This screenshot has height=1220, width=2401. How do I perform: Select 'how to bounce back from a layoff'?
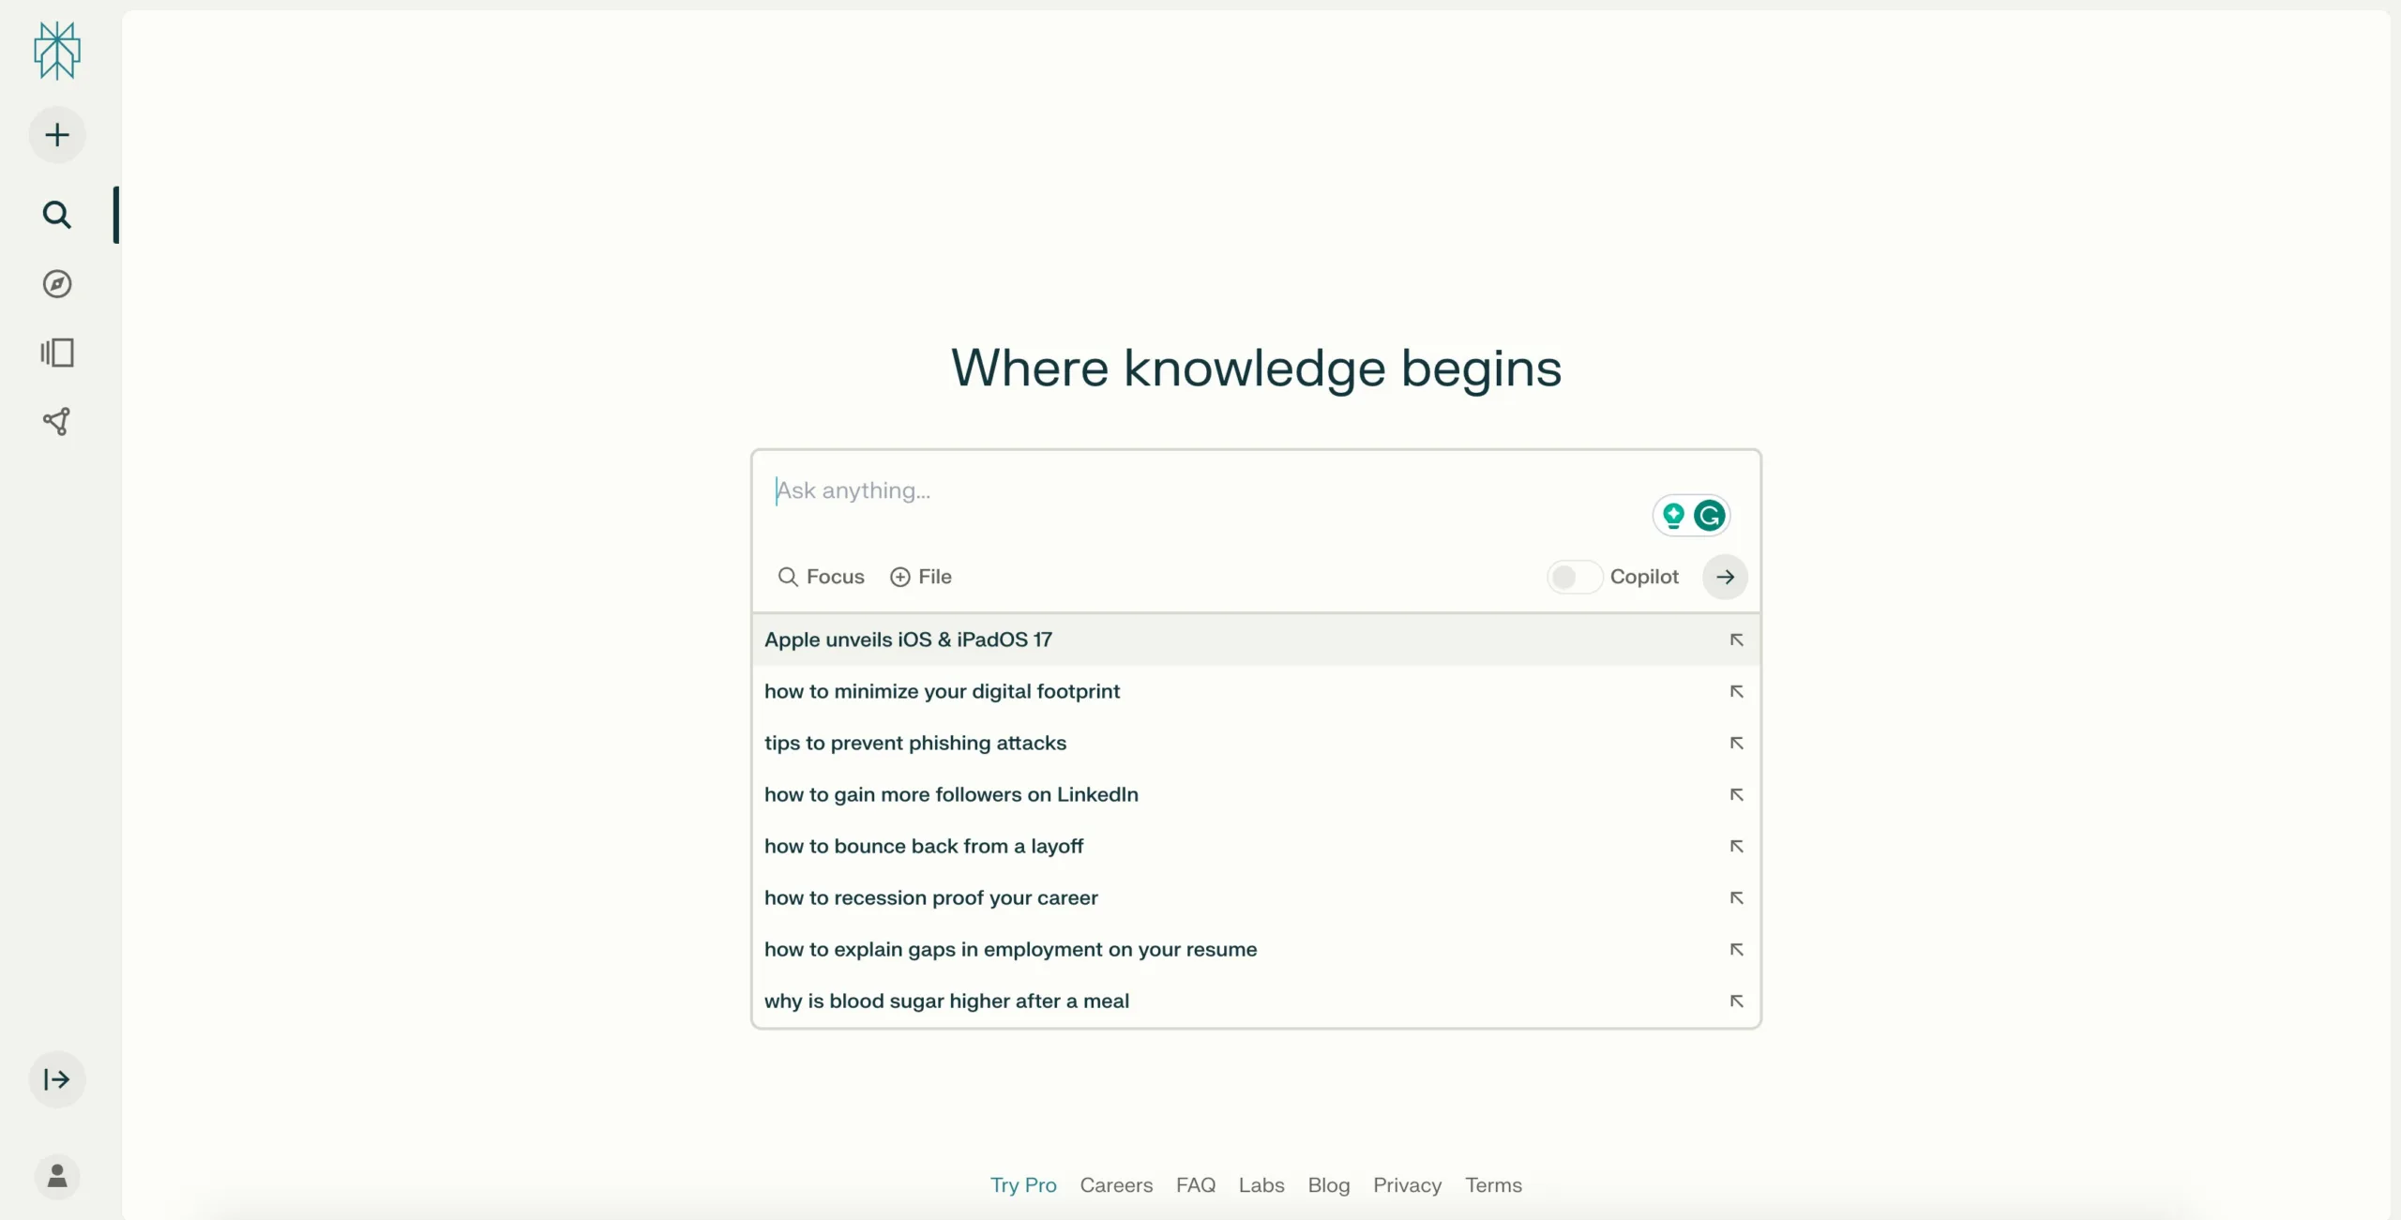click(925, 845)
